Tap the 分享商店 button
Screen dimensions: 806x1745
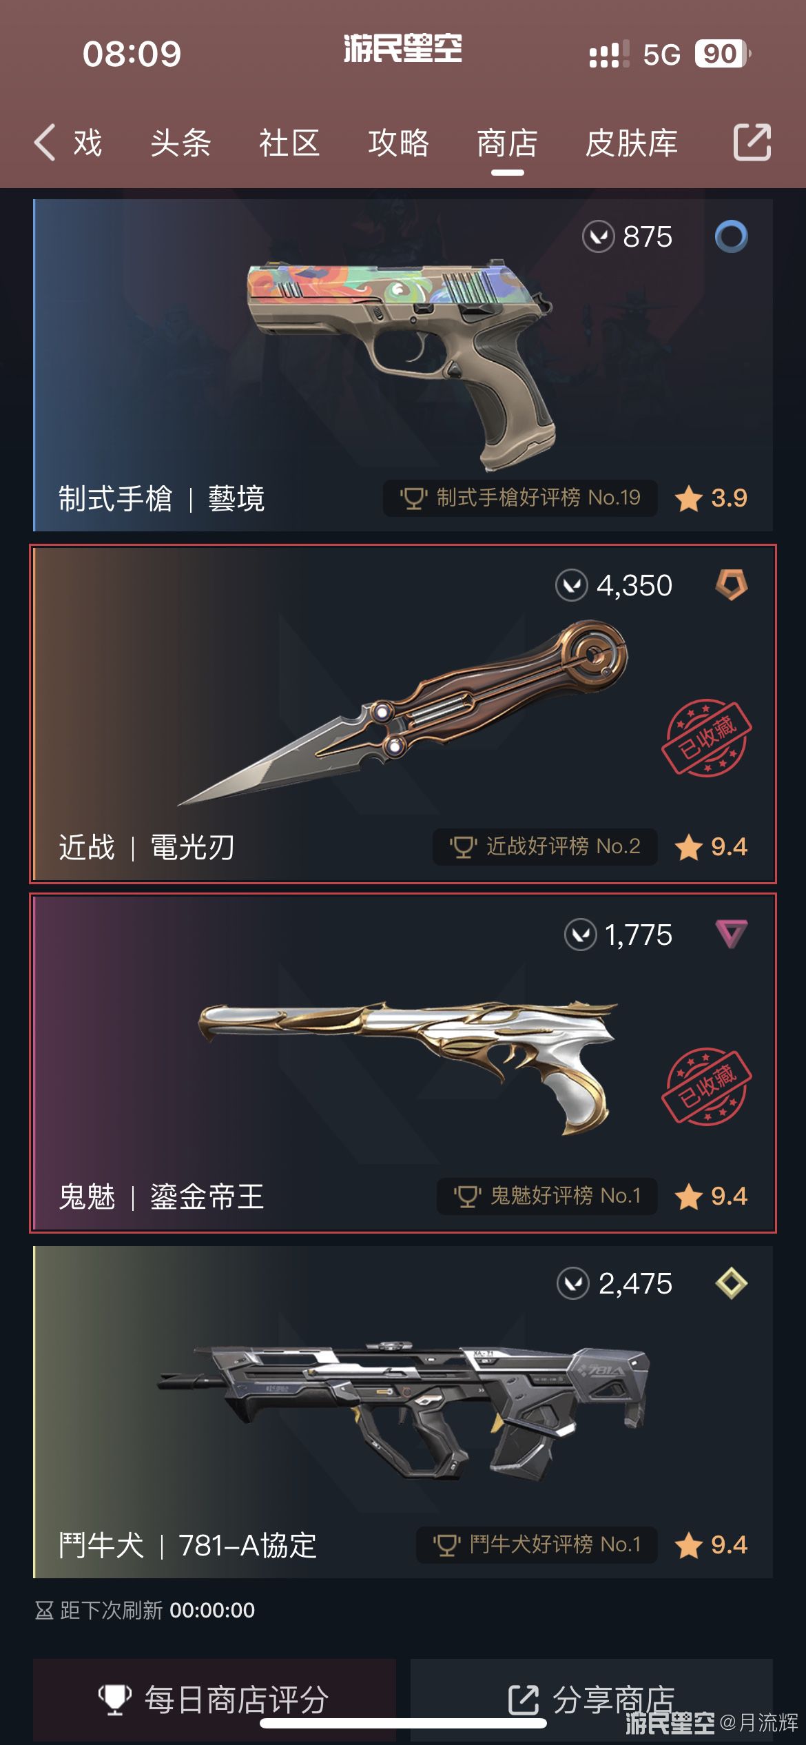pos(591,1700)
